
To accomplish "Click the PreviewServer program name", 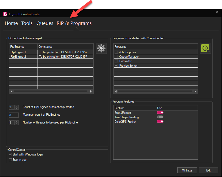I will [x=128, y=66].
